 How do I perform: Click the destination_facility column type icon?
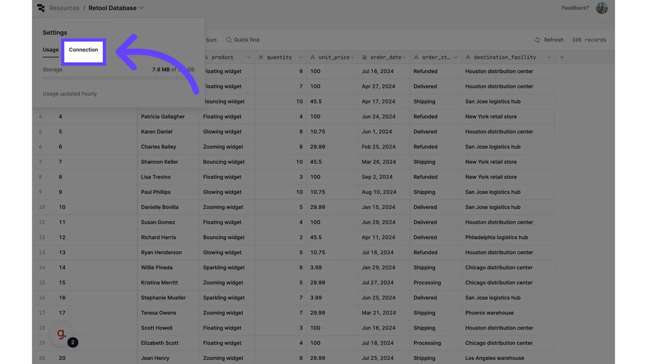(x=468, y=57)
